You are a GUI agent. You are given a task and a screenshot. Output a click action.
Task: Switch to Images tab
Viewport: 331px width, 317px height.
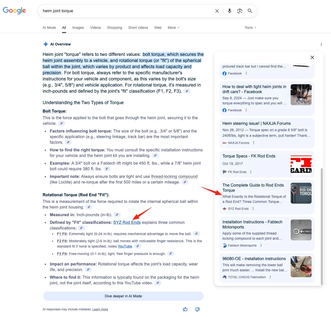78,28
